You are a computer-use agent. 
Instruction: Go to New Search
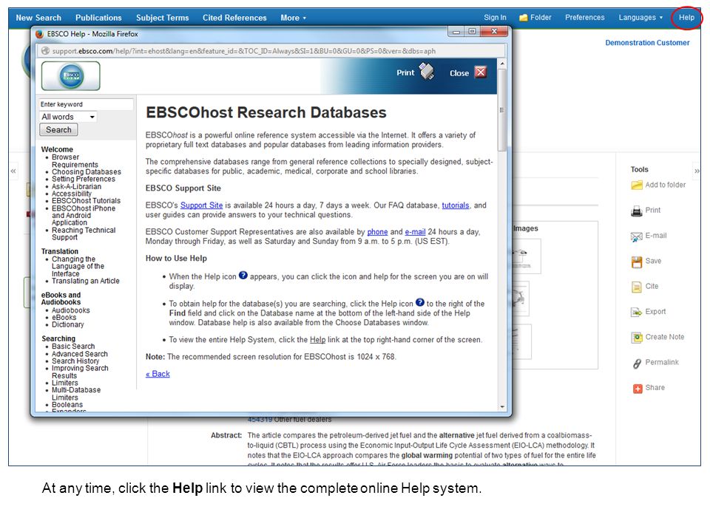click(38, 18)
